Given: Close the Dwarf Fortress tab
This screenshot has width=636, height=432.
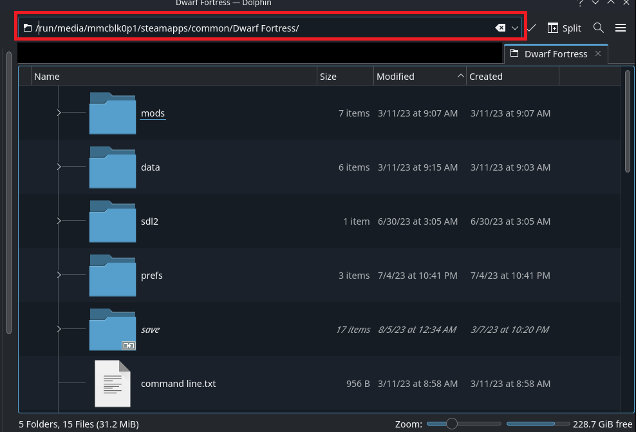Looking at the screenshot, I should pyautogui.click(x=598, y=53).
